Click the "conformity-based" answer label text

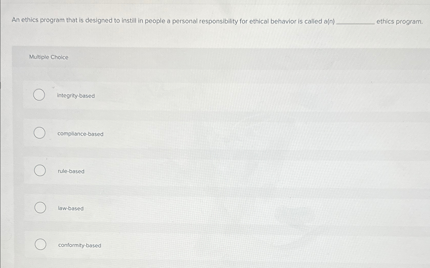80,245
